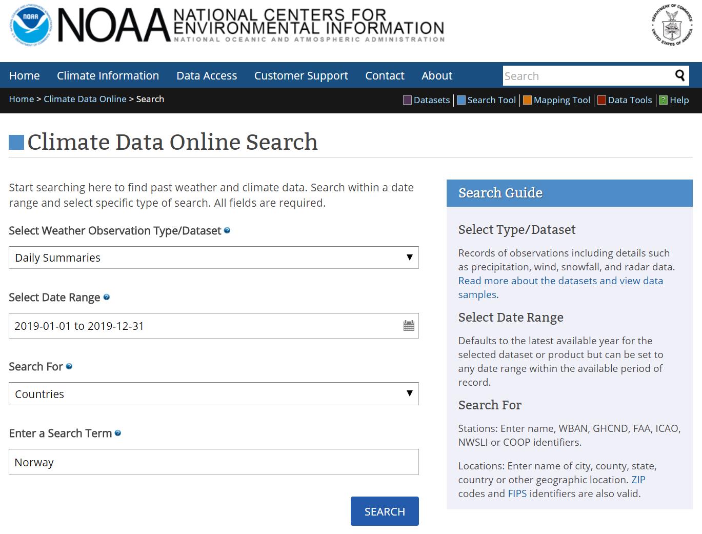The image size is (702, 534).
Task: Click the NOAA National Centers wordmark
Action: click(251, 25)
